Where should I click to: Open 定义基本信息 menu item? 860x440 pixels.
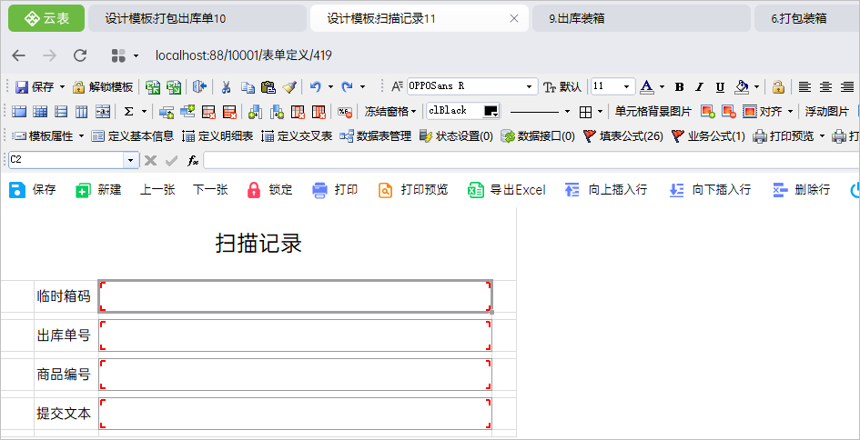(133, 135)
